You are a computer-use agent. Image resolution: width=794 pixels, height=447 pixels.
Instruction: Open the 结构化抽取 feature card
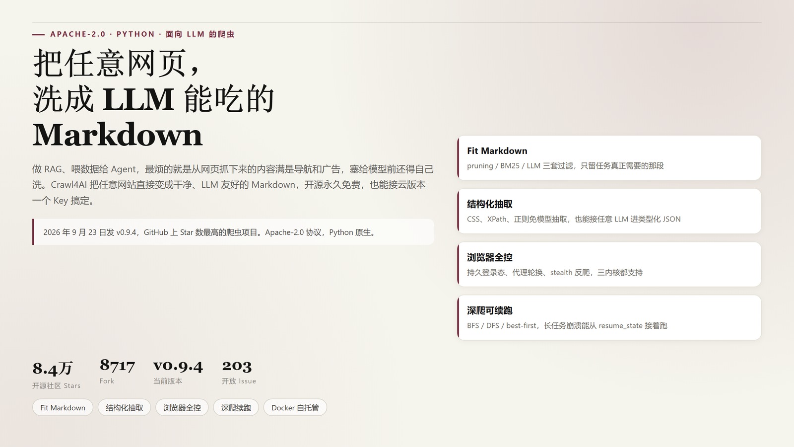tap(609, 211)
